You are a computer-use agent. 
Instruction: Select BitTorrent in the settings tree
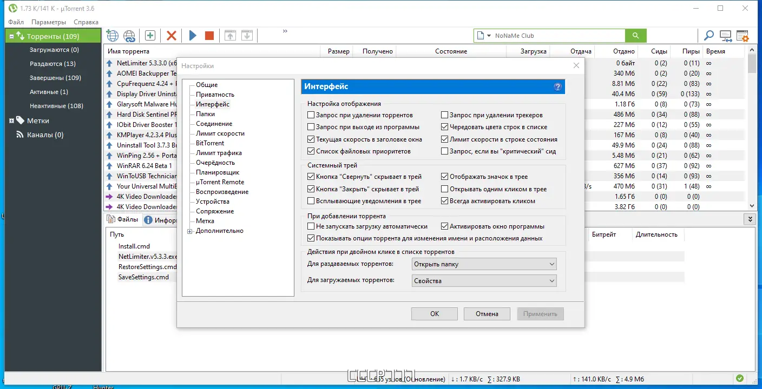(210, 143)
